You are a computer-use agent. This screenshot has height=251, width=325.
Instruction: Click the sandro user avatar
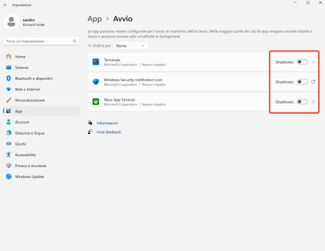click(x=12, y=22)
